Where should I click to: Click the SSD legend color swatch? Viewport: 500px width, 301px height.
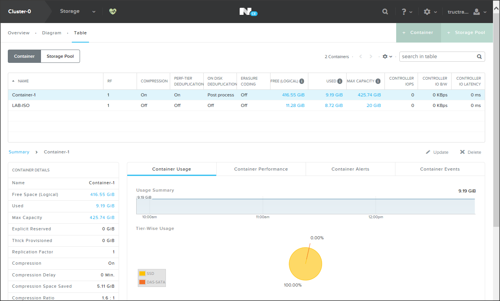pyautogui.click(x=142, y=274)
